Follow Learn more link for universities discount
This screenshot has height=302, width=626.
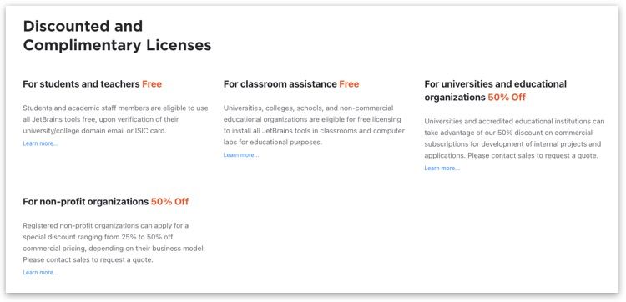(442, 169)
